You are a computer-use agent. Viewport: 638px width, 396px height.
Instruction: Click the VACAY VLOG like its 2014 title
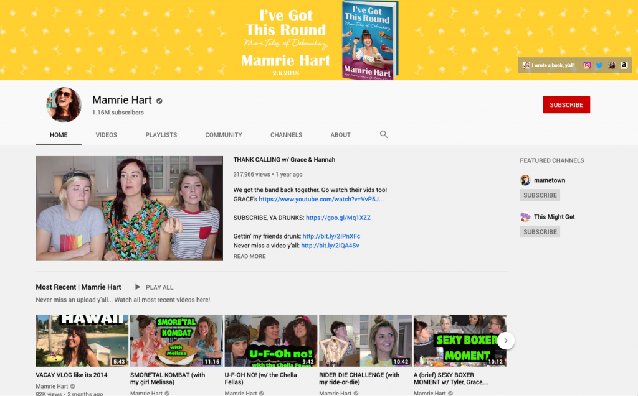[72, 375]
